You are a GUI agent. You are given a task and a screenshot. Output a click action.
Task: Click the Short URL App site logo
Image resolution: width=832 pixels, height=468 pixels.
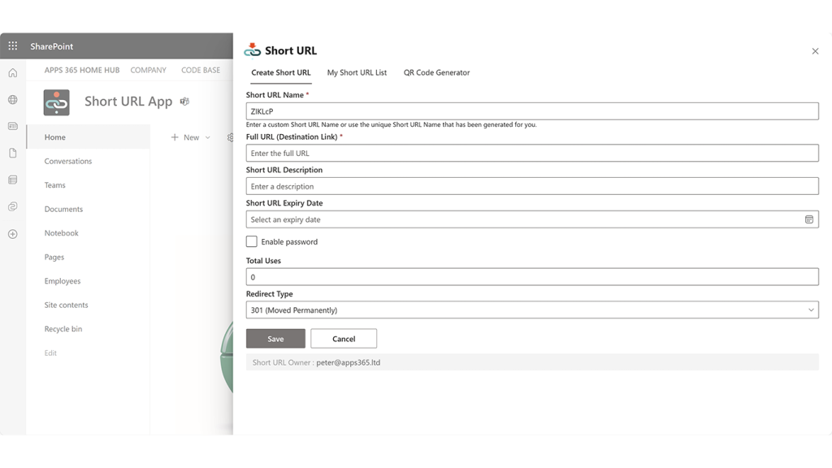[56, 102]
